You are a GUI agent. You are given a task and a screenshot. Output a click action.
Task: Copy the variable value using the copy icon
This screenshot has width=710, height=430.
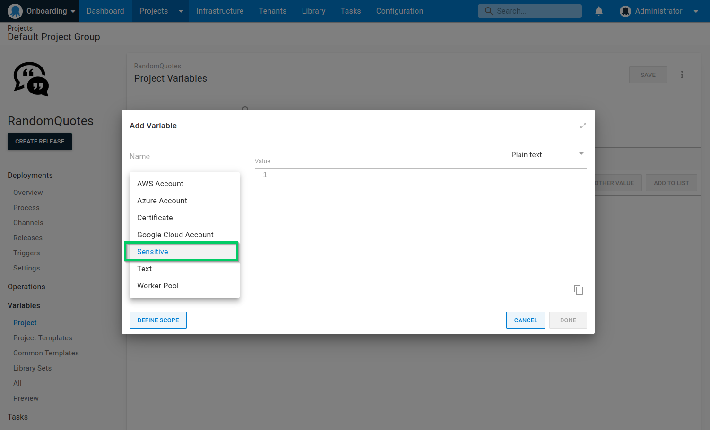pyautogui.click(x=578, y=289)
